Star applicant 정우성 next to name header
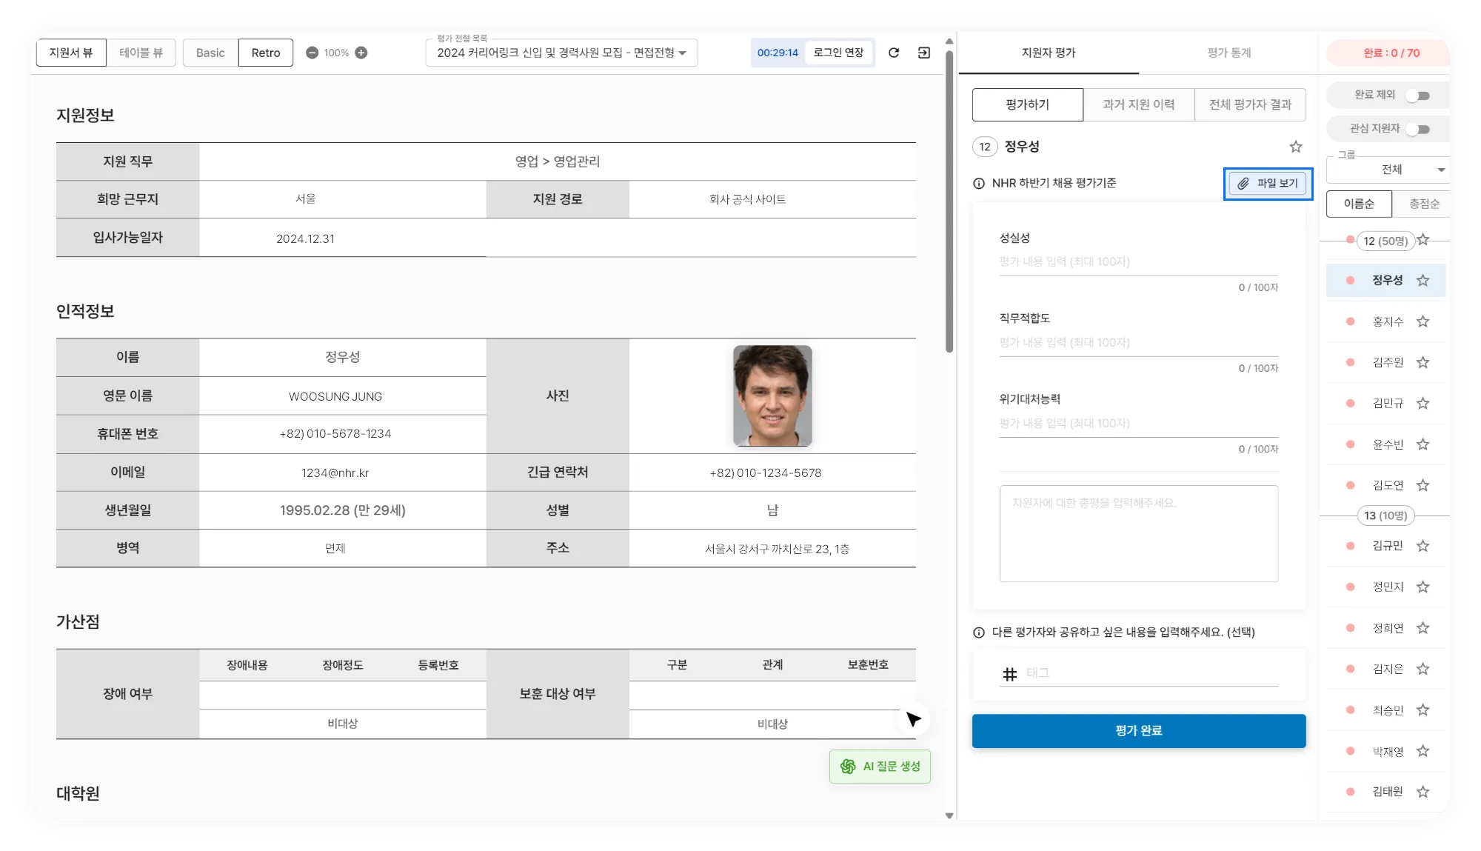This screenshot has width=1481, height=851. pos(1295,147)
